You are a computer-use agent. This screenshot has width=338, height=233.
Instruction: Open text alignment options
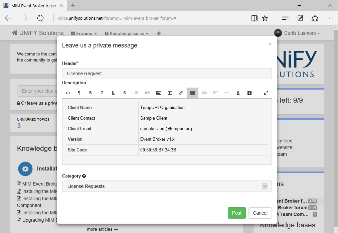point(215,93)
